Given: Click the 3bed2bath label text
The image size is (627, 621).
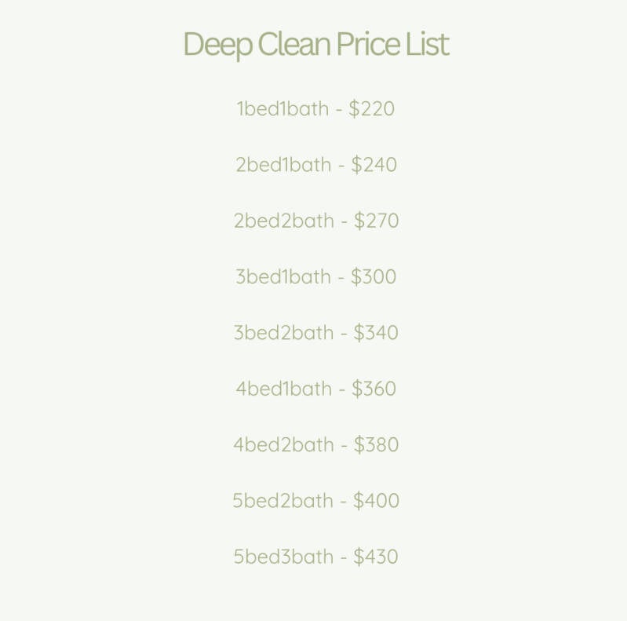Looking at the screenshot, I should (284, 333).
